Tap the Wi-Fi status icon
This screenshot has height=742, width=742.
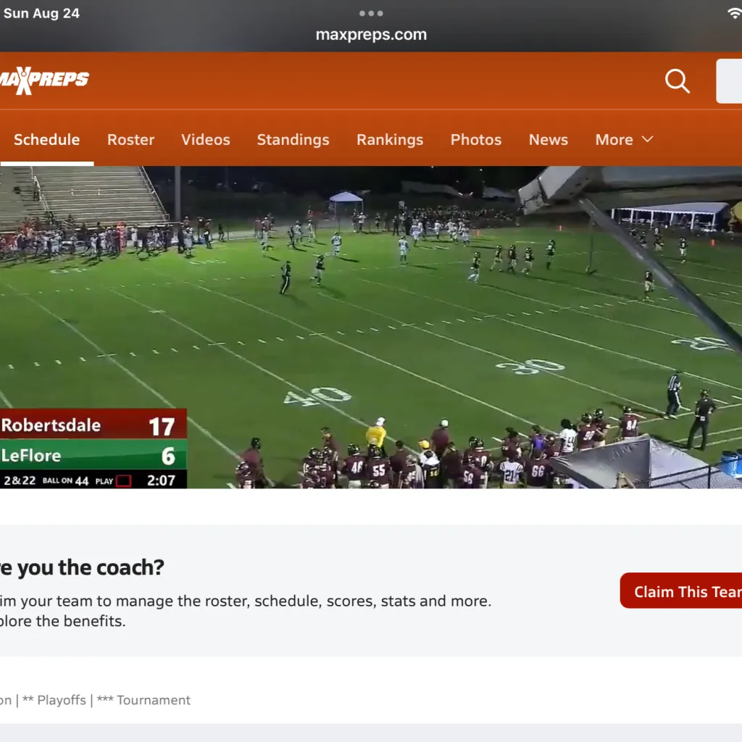[x=734, y=14]
